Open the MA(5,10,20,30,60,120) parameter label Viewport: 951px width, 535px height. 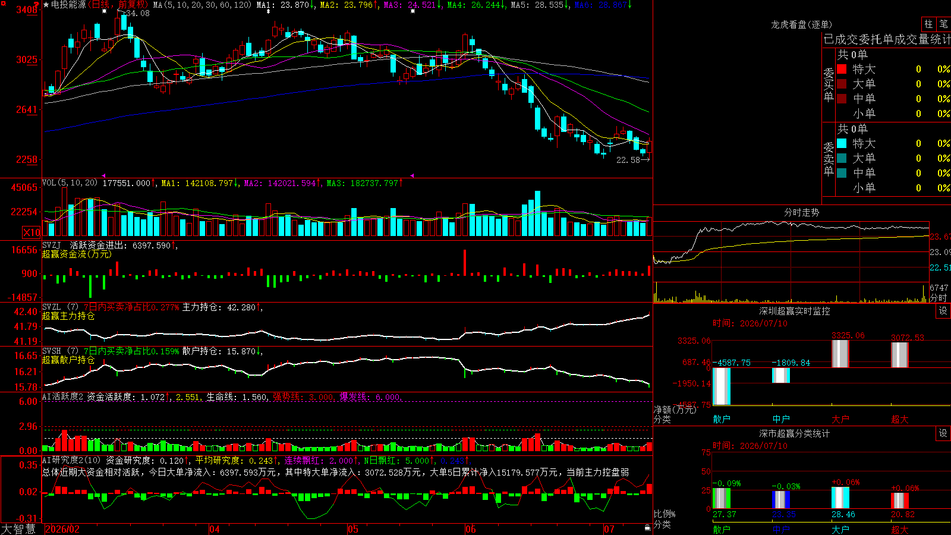click(x=203, y=5)
